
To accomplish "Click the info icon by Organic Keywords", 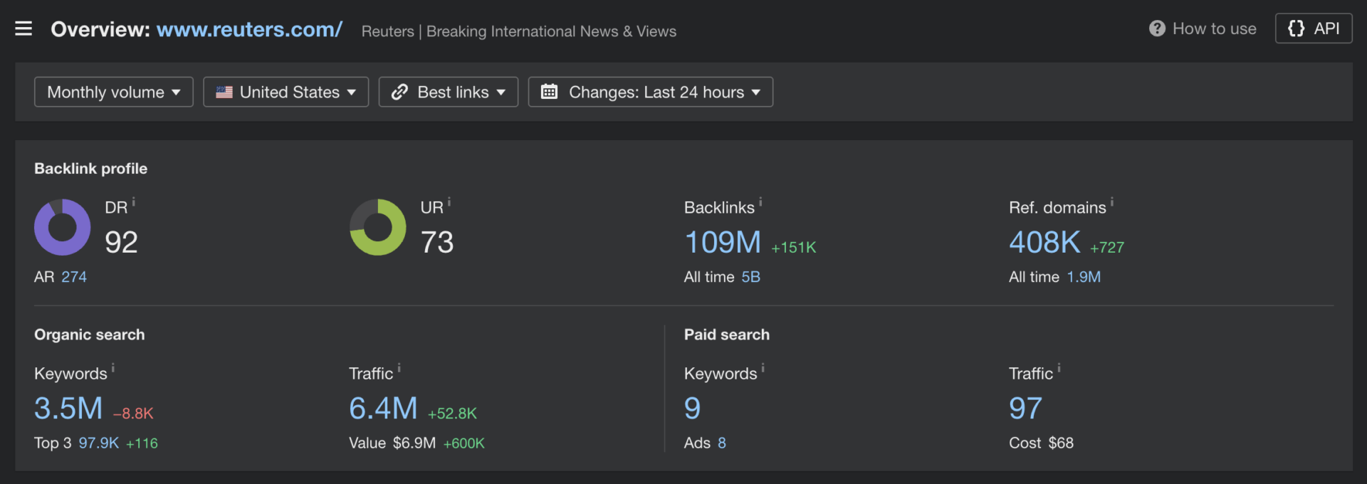I will pos(113,369).
